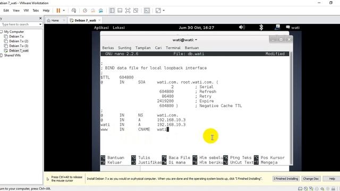Open the terminal Cari menu
The width and height of the screenshot is (340, 191).
[158, 48]
